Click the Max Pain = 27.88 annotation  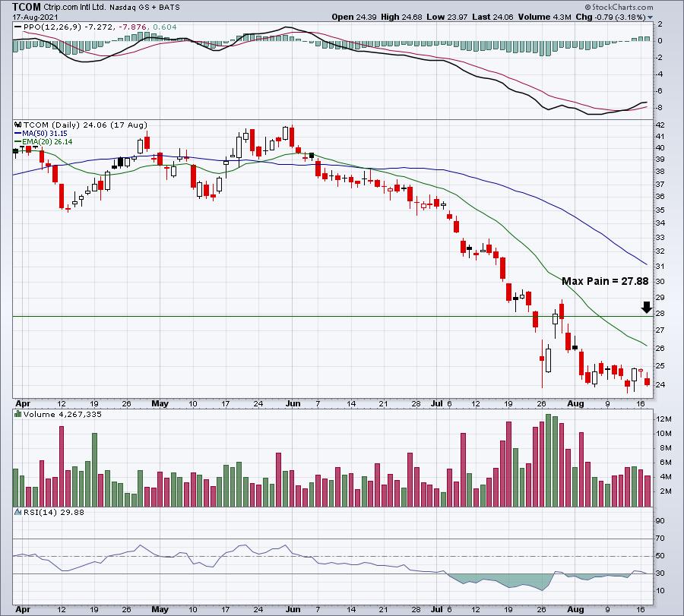(605, 281)
